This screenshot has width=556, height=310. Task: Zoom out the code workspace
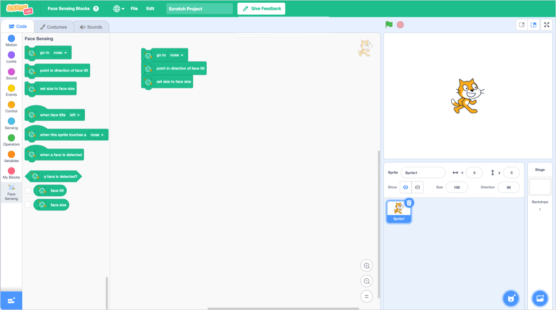point(367,281)
